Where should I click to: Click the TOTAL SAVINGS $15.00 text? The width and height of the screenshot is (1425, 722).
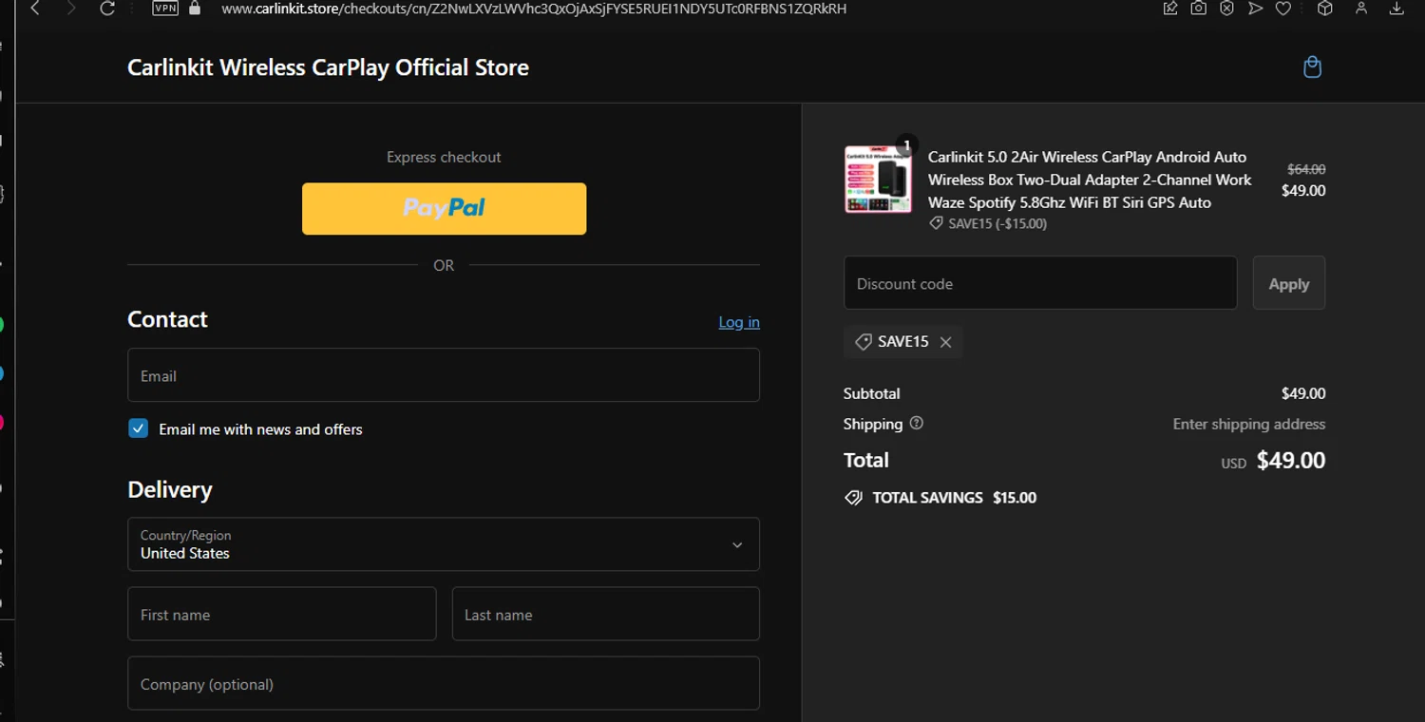955,498
